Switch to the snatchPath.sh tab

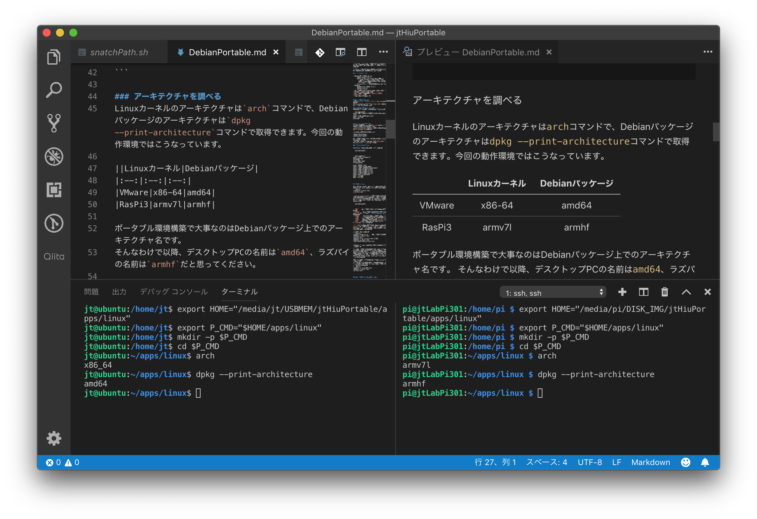pyautogui.click(x=118, y=52)
